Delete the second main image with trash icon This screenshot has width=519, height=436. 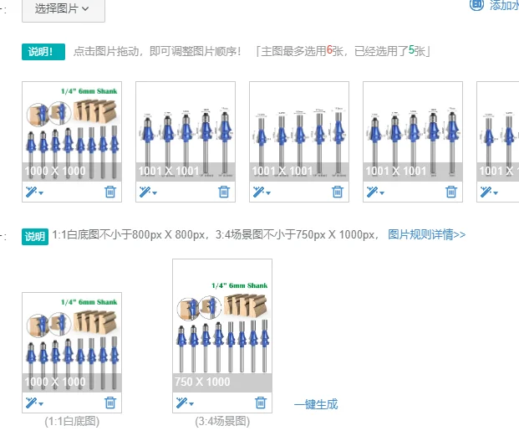(224, 192)
